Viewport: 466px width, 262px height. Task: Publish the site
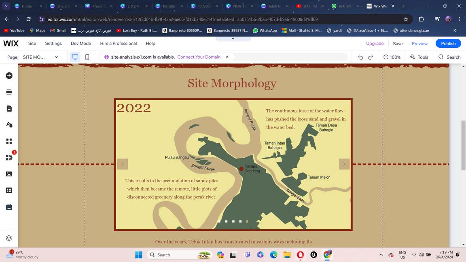pos(448,43)
